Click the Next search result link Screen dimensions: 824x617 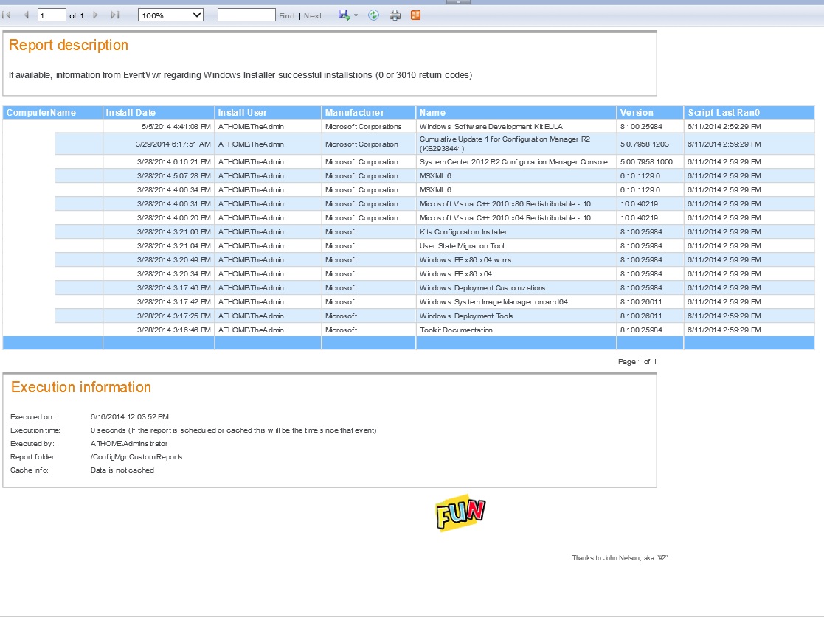point(313,16)
